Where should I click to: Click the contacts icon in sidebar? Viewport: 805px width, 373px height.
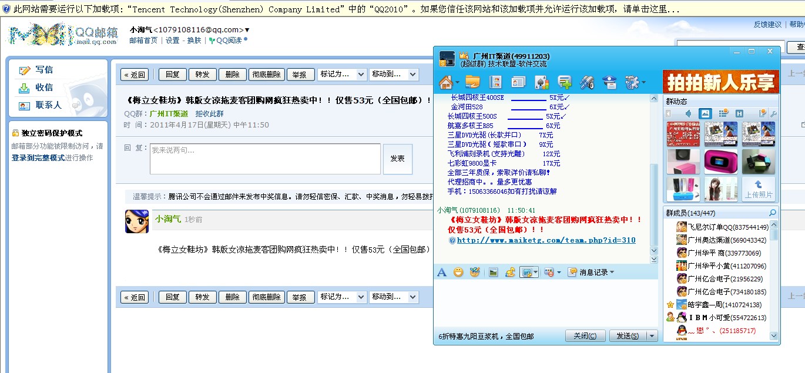24,106
